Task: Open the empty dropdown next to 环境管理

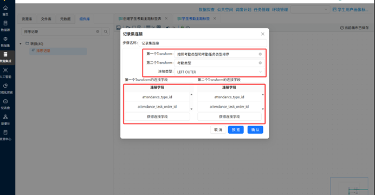Action: [x=310, y=10]
